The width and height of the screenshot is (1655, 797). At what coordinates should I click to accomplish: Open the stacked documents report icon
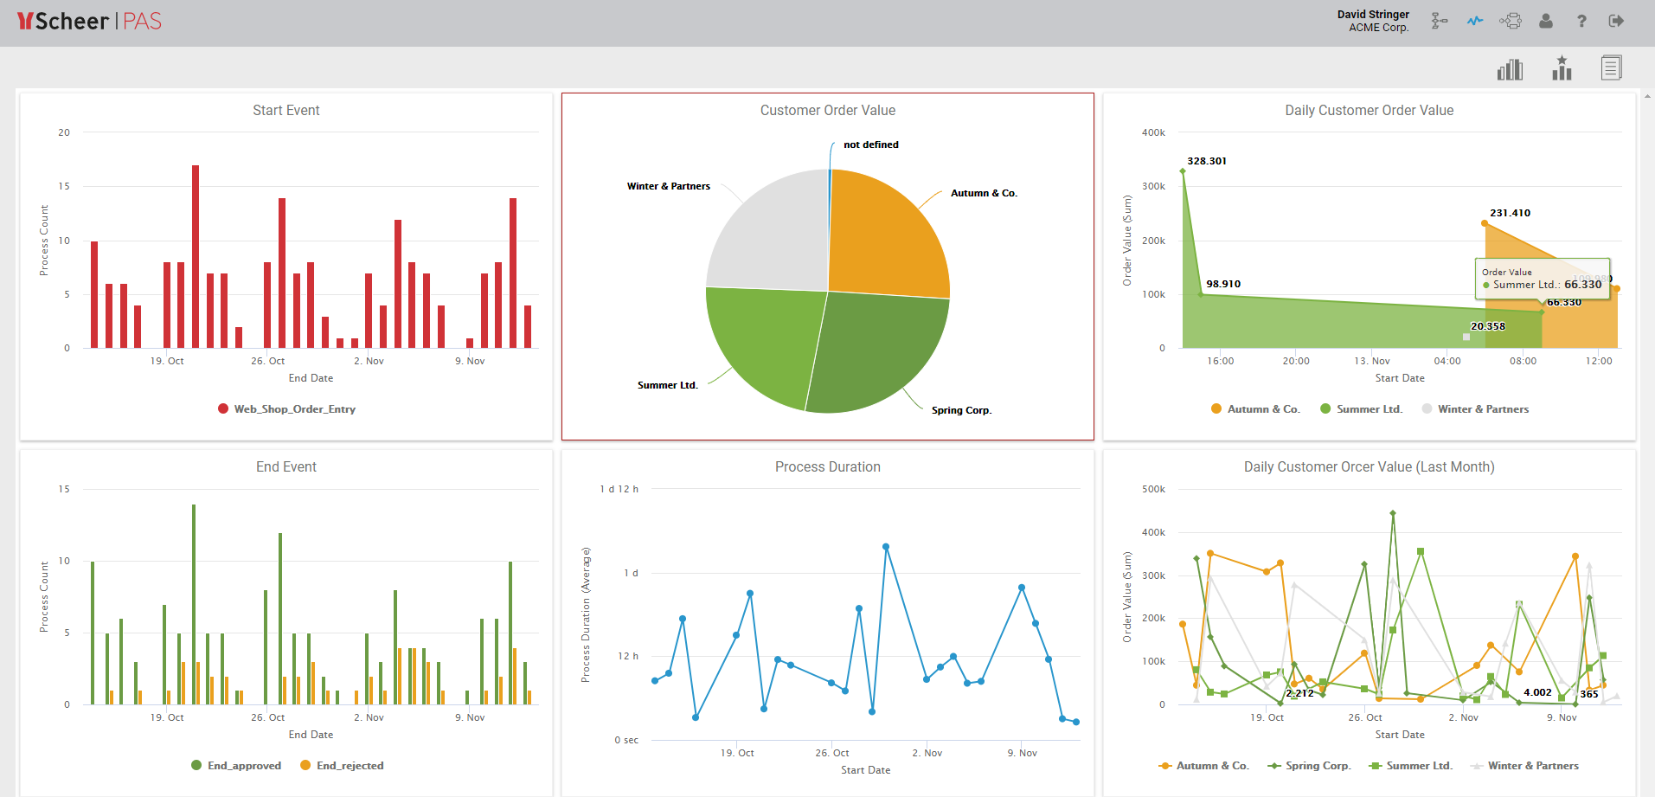tap(1611, 68)
